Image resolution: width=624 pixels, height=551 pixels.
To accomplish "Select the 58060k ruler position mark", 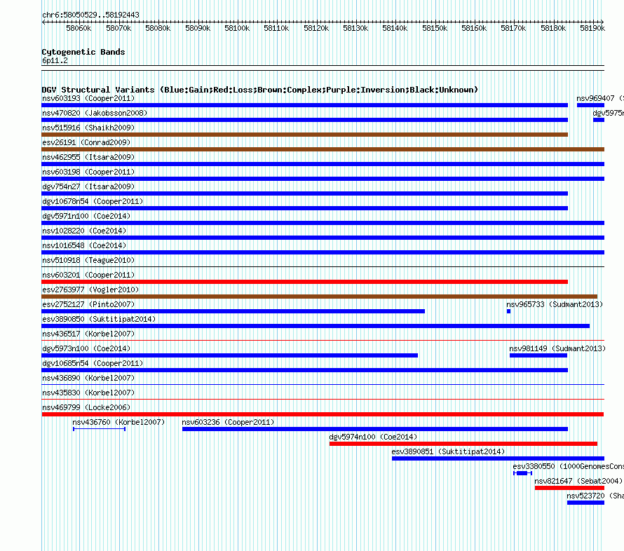I will coord(79,28).
